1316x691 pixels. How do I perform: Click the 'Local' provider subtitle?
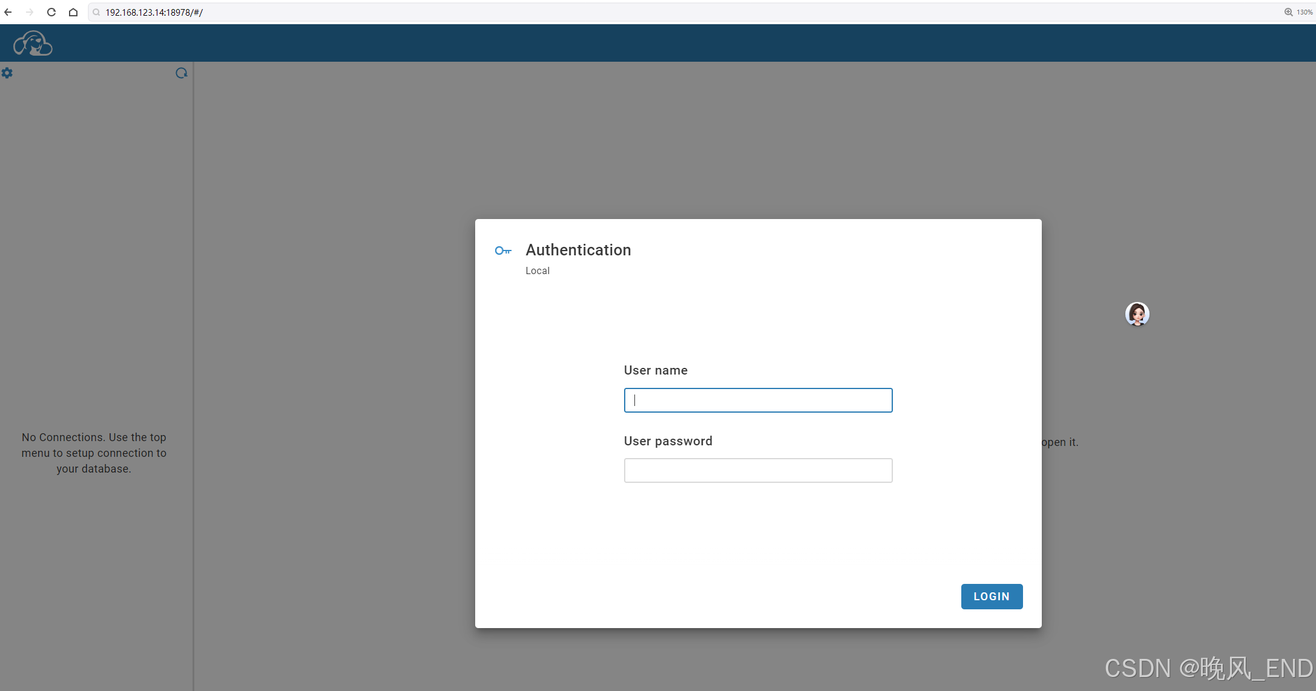point(538,270)
